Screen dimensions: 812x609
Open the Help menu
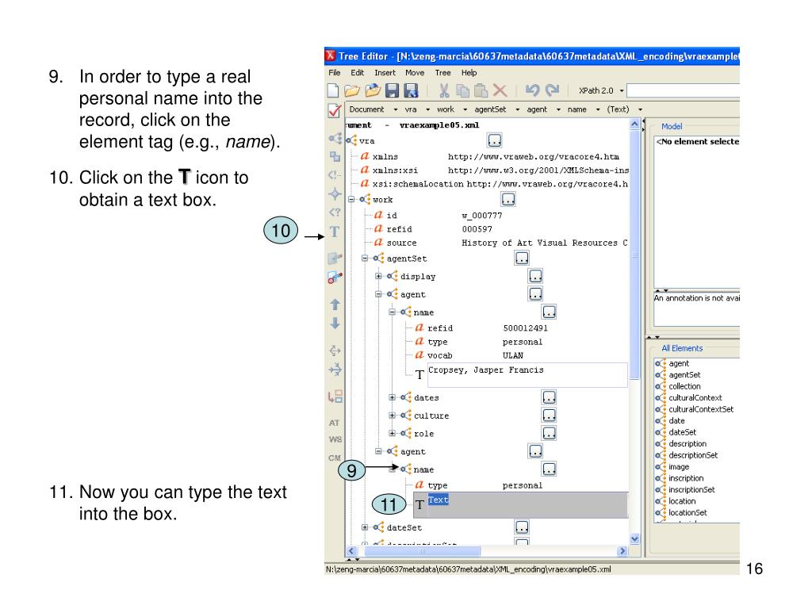point(469,73)
